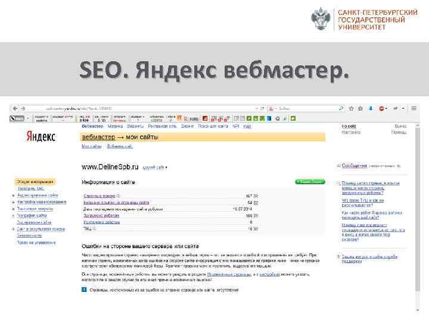Screen dimensions: 429x321
Task: Open Поиск для сайта navigation item
Action: 213,126
